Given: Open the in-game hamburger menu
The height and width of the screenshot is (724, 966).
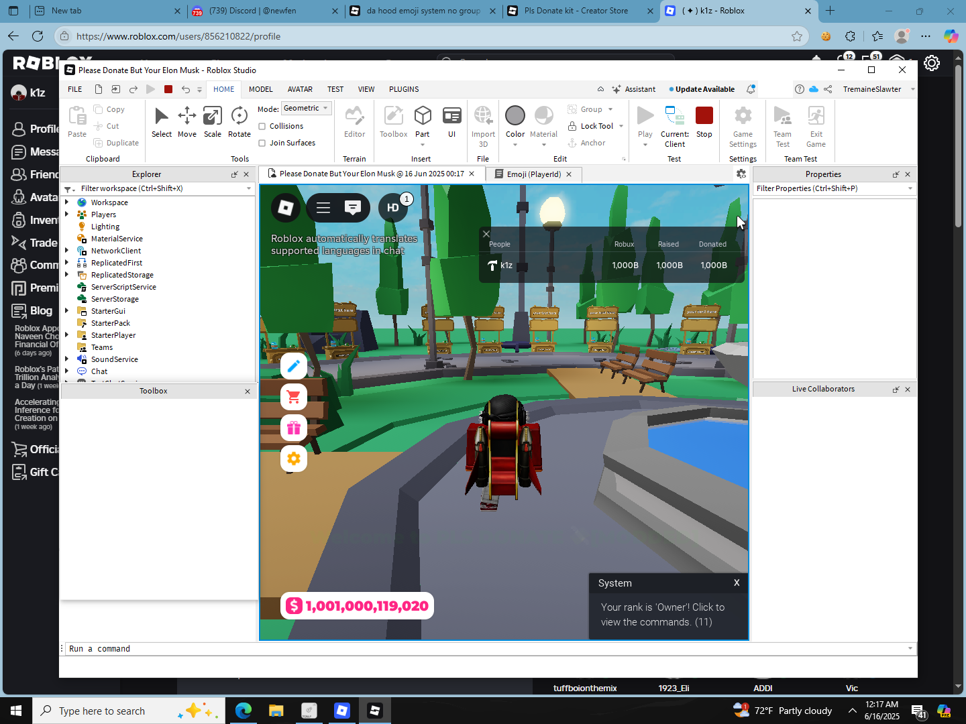Looking at the screenshot, I should 323,208.
